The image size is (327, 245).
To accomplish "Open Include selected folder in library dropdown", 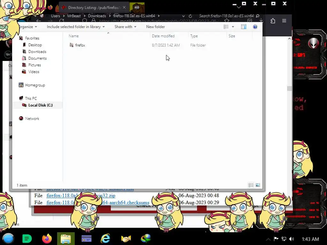I will [76, 27].
